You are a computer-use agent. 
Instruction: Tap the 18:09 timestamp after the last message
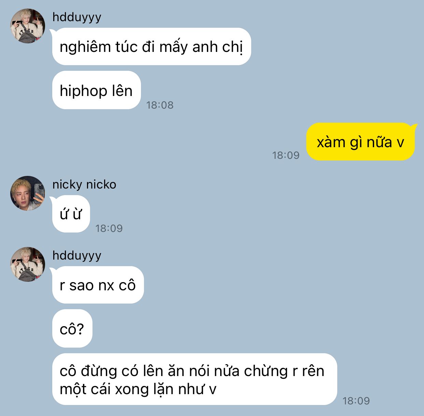(356, 401)
